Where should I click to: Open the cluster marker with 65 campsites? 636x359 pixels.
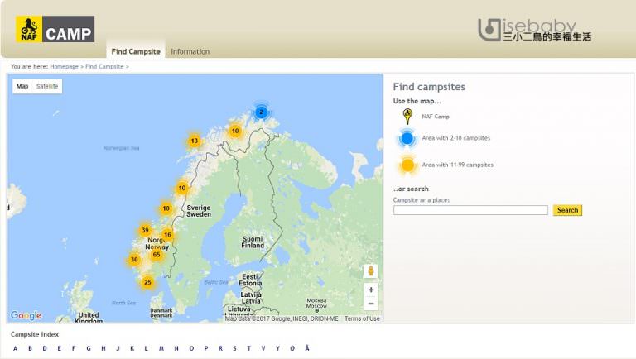[x=157, y=254]
